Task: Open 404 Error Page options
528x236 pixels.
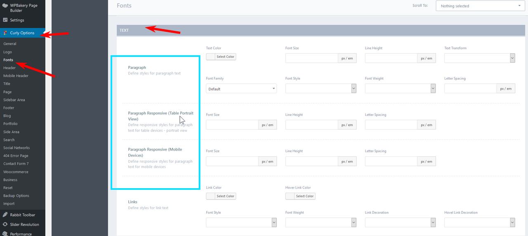Action: (x=16, y=156)
